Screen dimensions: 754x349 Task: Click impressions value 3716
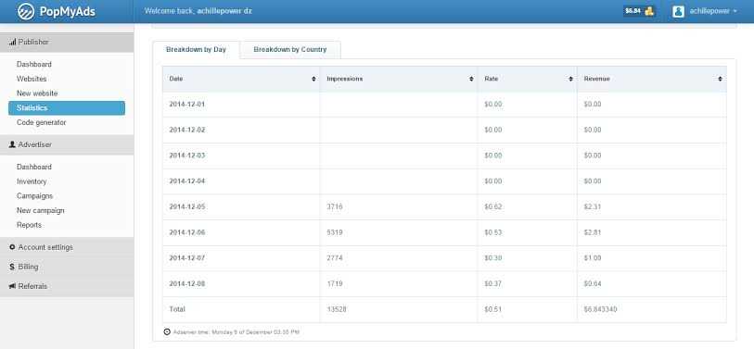(x=335, y=207)
